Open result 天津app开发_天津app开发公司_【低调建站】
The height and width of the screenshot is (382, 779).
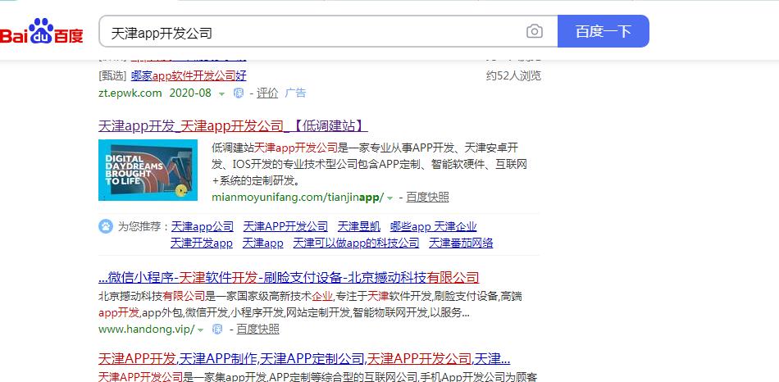(x=233, y=125)
